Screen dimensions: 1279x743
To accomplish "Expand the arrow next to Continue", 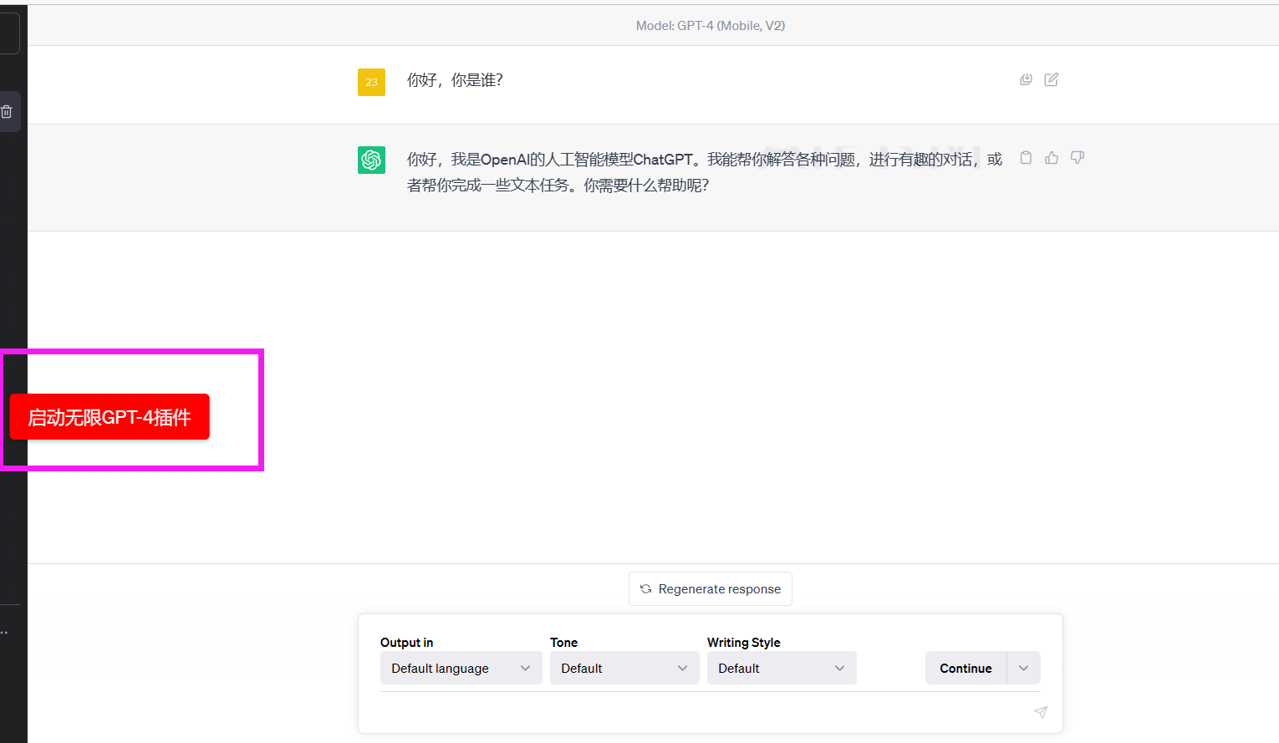I will click(x=1024, y=668).
